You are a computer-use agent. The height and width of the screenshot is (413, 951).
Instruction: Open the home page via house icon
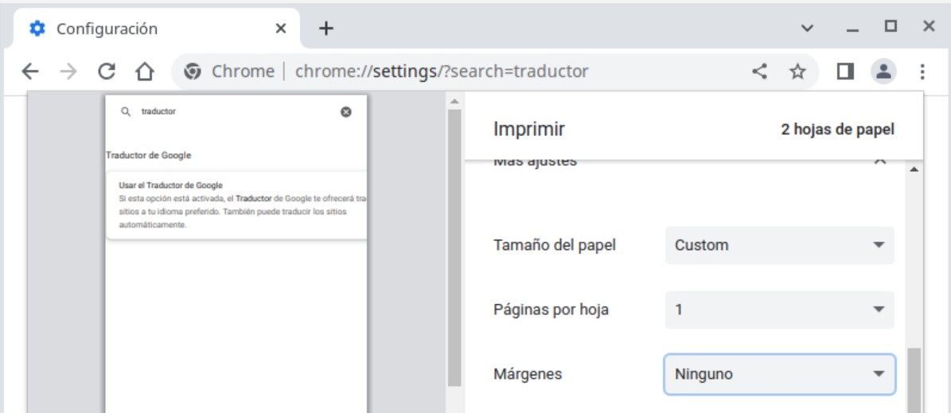(144, 72)
